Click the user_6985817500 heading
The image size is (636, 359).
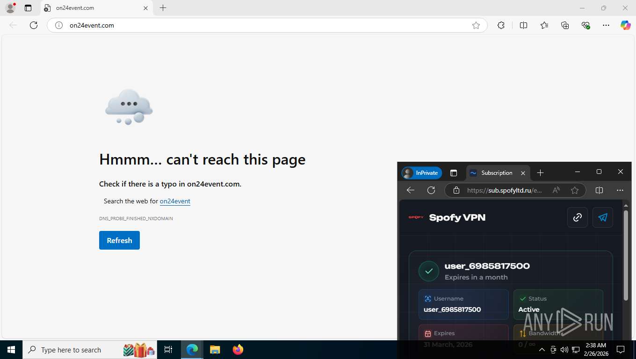coord(487,266)
